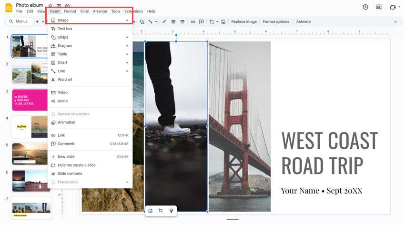
Task: Click the Animate button
Action: [x=303, y=22]
